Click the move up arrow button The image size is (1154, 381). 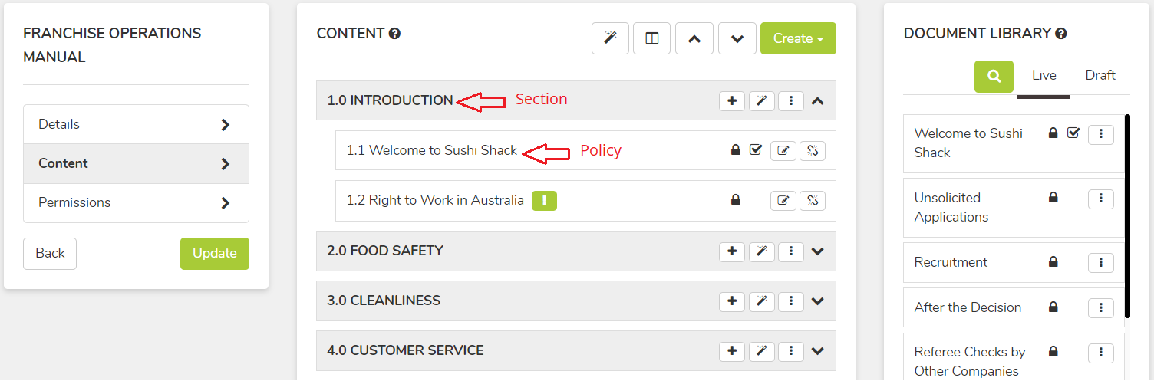click(694, 38)
